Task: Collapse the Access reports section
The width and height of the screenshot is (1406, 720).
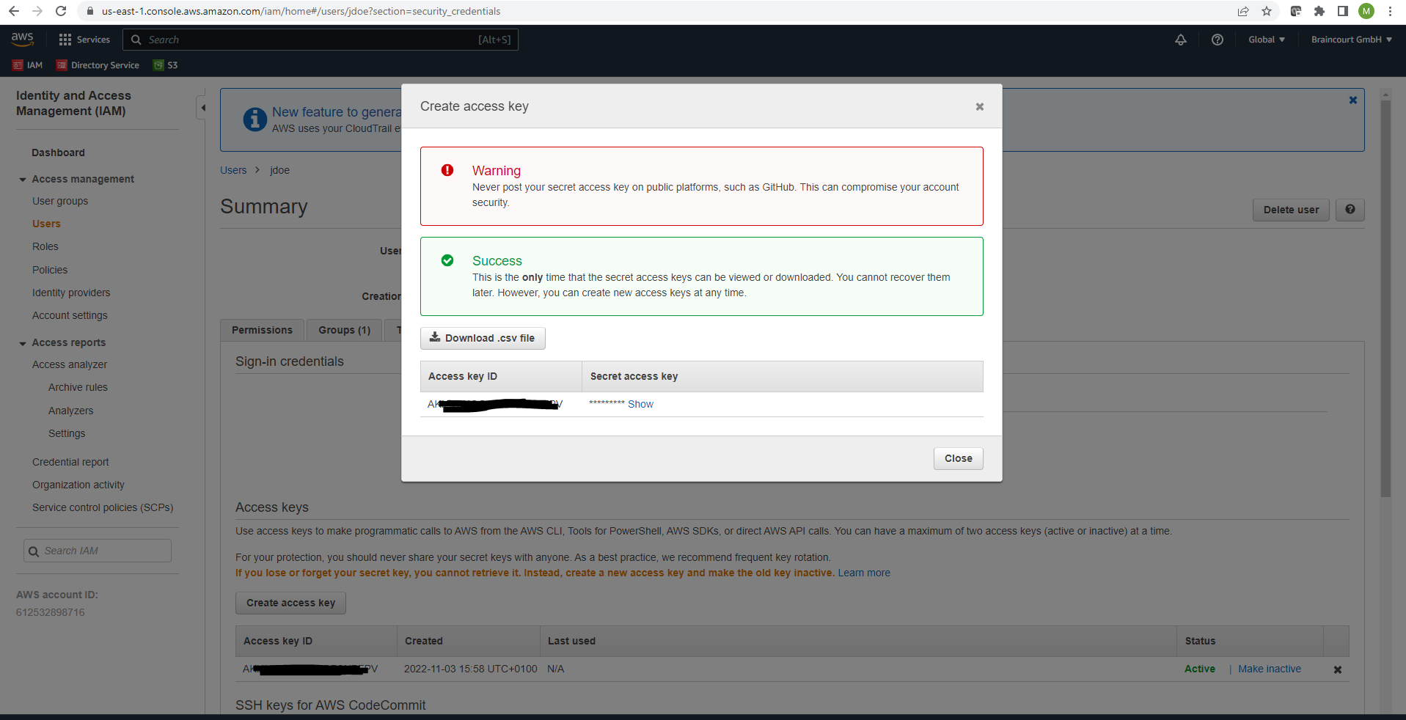Action: point(22,342)
